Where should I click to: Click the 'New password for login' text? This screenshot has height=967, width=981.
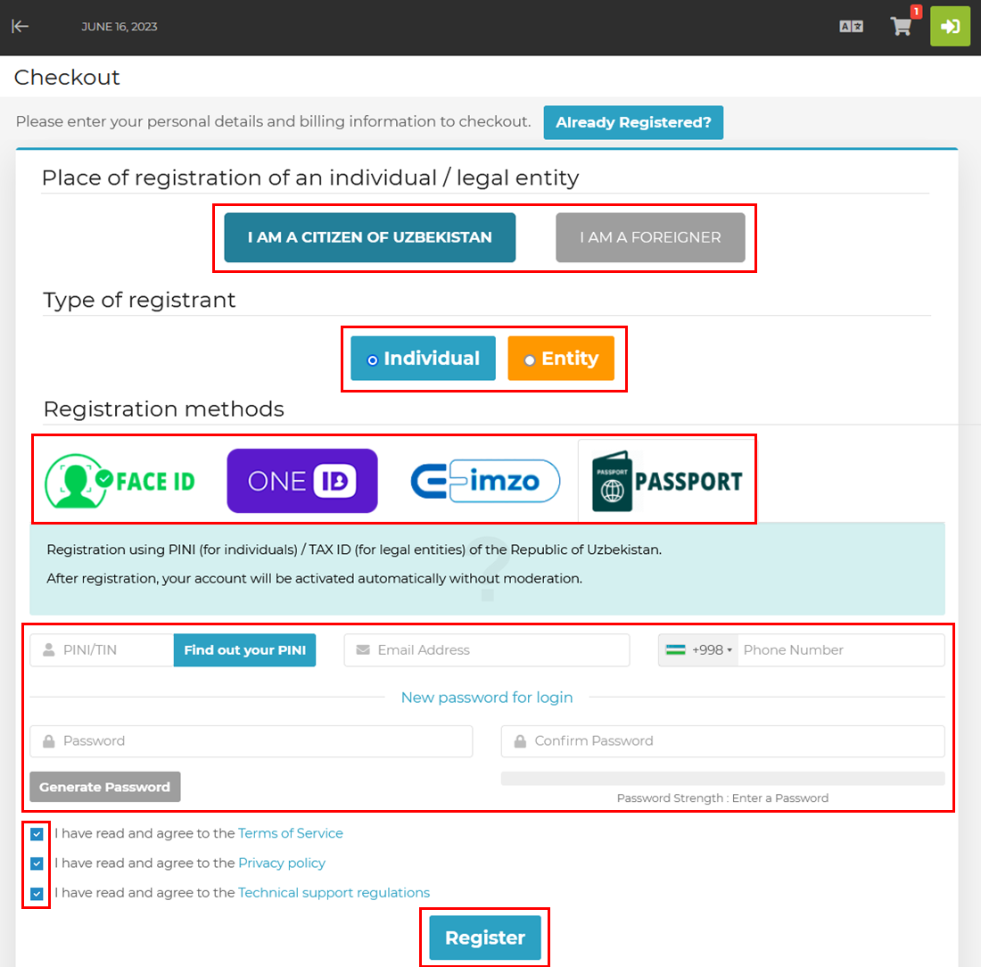click(x=487, y=698)
